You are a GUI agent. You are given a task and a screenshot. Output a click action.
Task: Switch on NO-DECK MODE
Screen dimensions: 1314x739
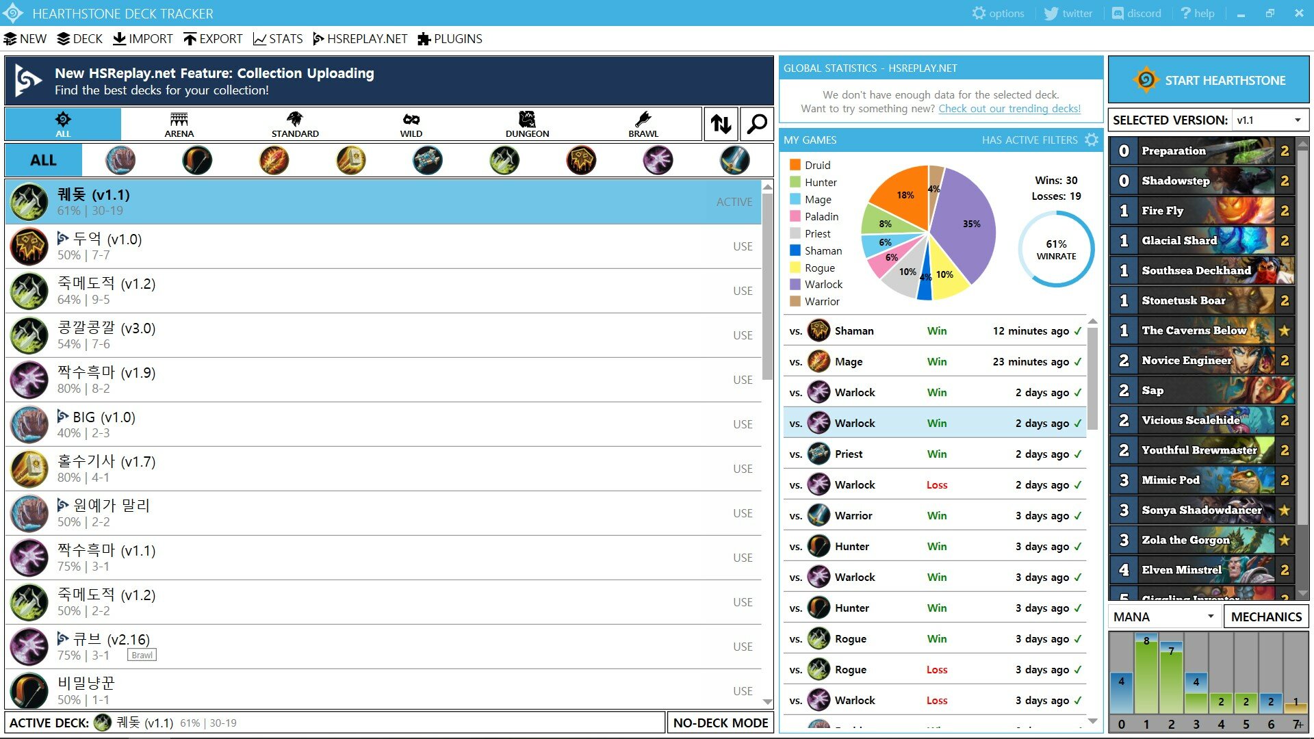(721, 723)
